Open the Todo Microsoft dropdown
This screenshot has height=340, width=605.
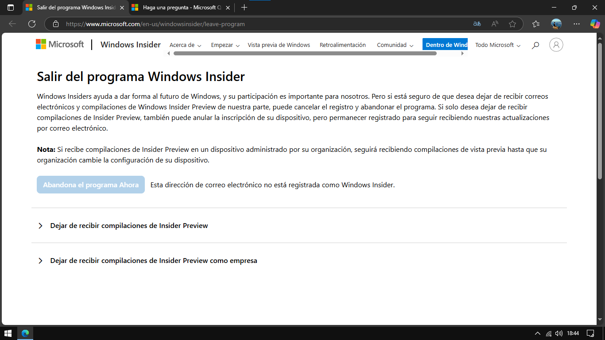point(498,45)
